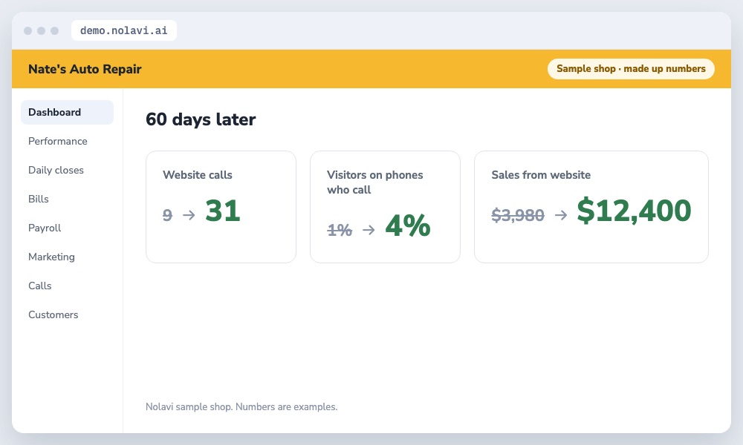Select the Website calls card

click(x=221, y=207)
